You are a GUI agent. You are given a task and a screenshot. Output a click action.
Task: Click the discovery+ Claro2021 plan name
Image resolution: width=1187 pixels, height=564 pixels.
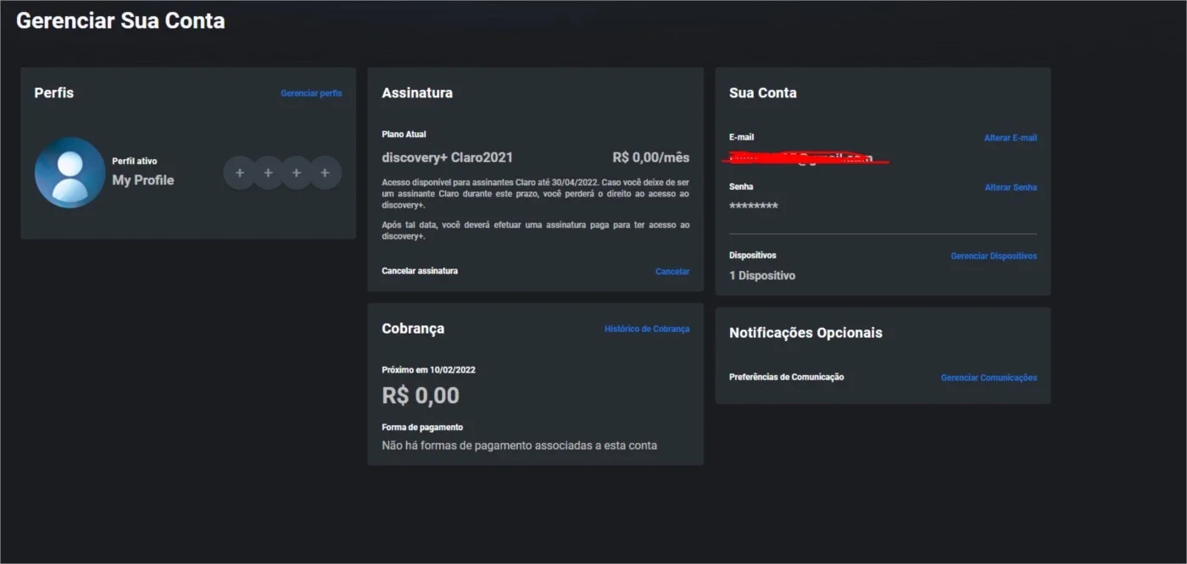tap(447, 158)
